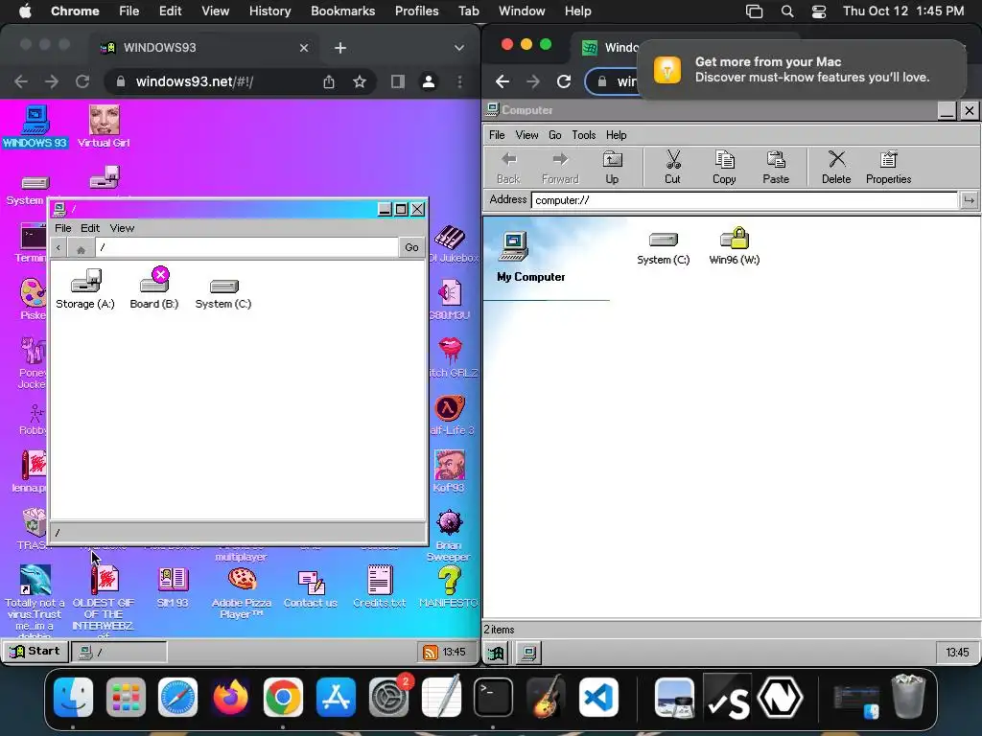Open Properties from the toolbar
Image resolution: width=982 pixels, height=736 pixels.
889,167
